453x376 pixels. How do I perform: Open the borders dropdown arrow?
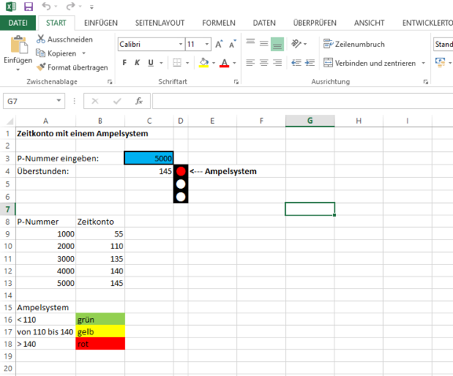188,63
